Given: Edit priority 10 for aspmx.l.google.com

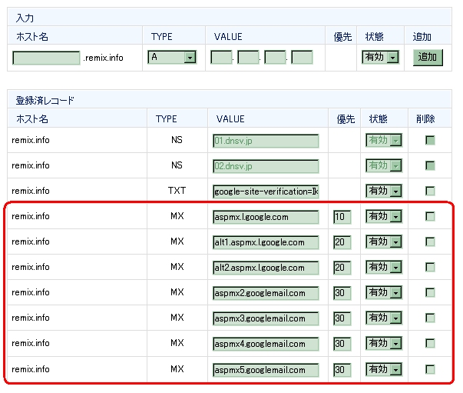Looking at the screenshot, I should pos(342,217).
